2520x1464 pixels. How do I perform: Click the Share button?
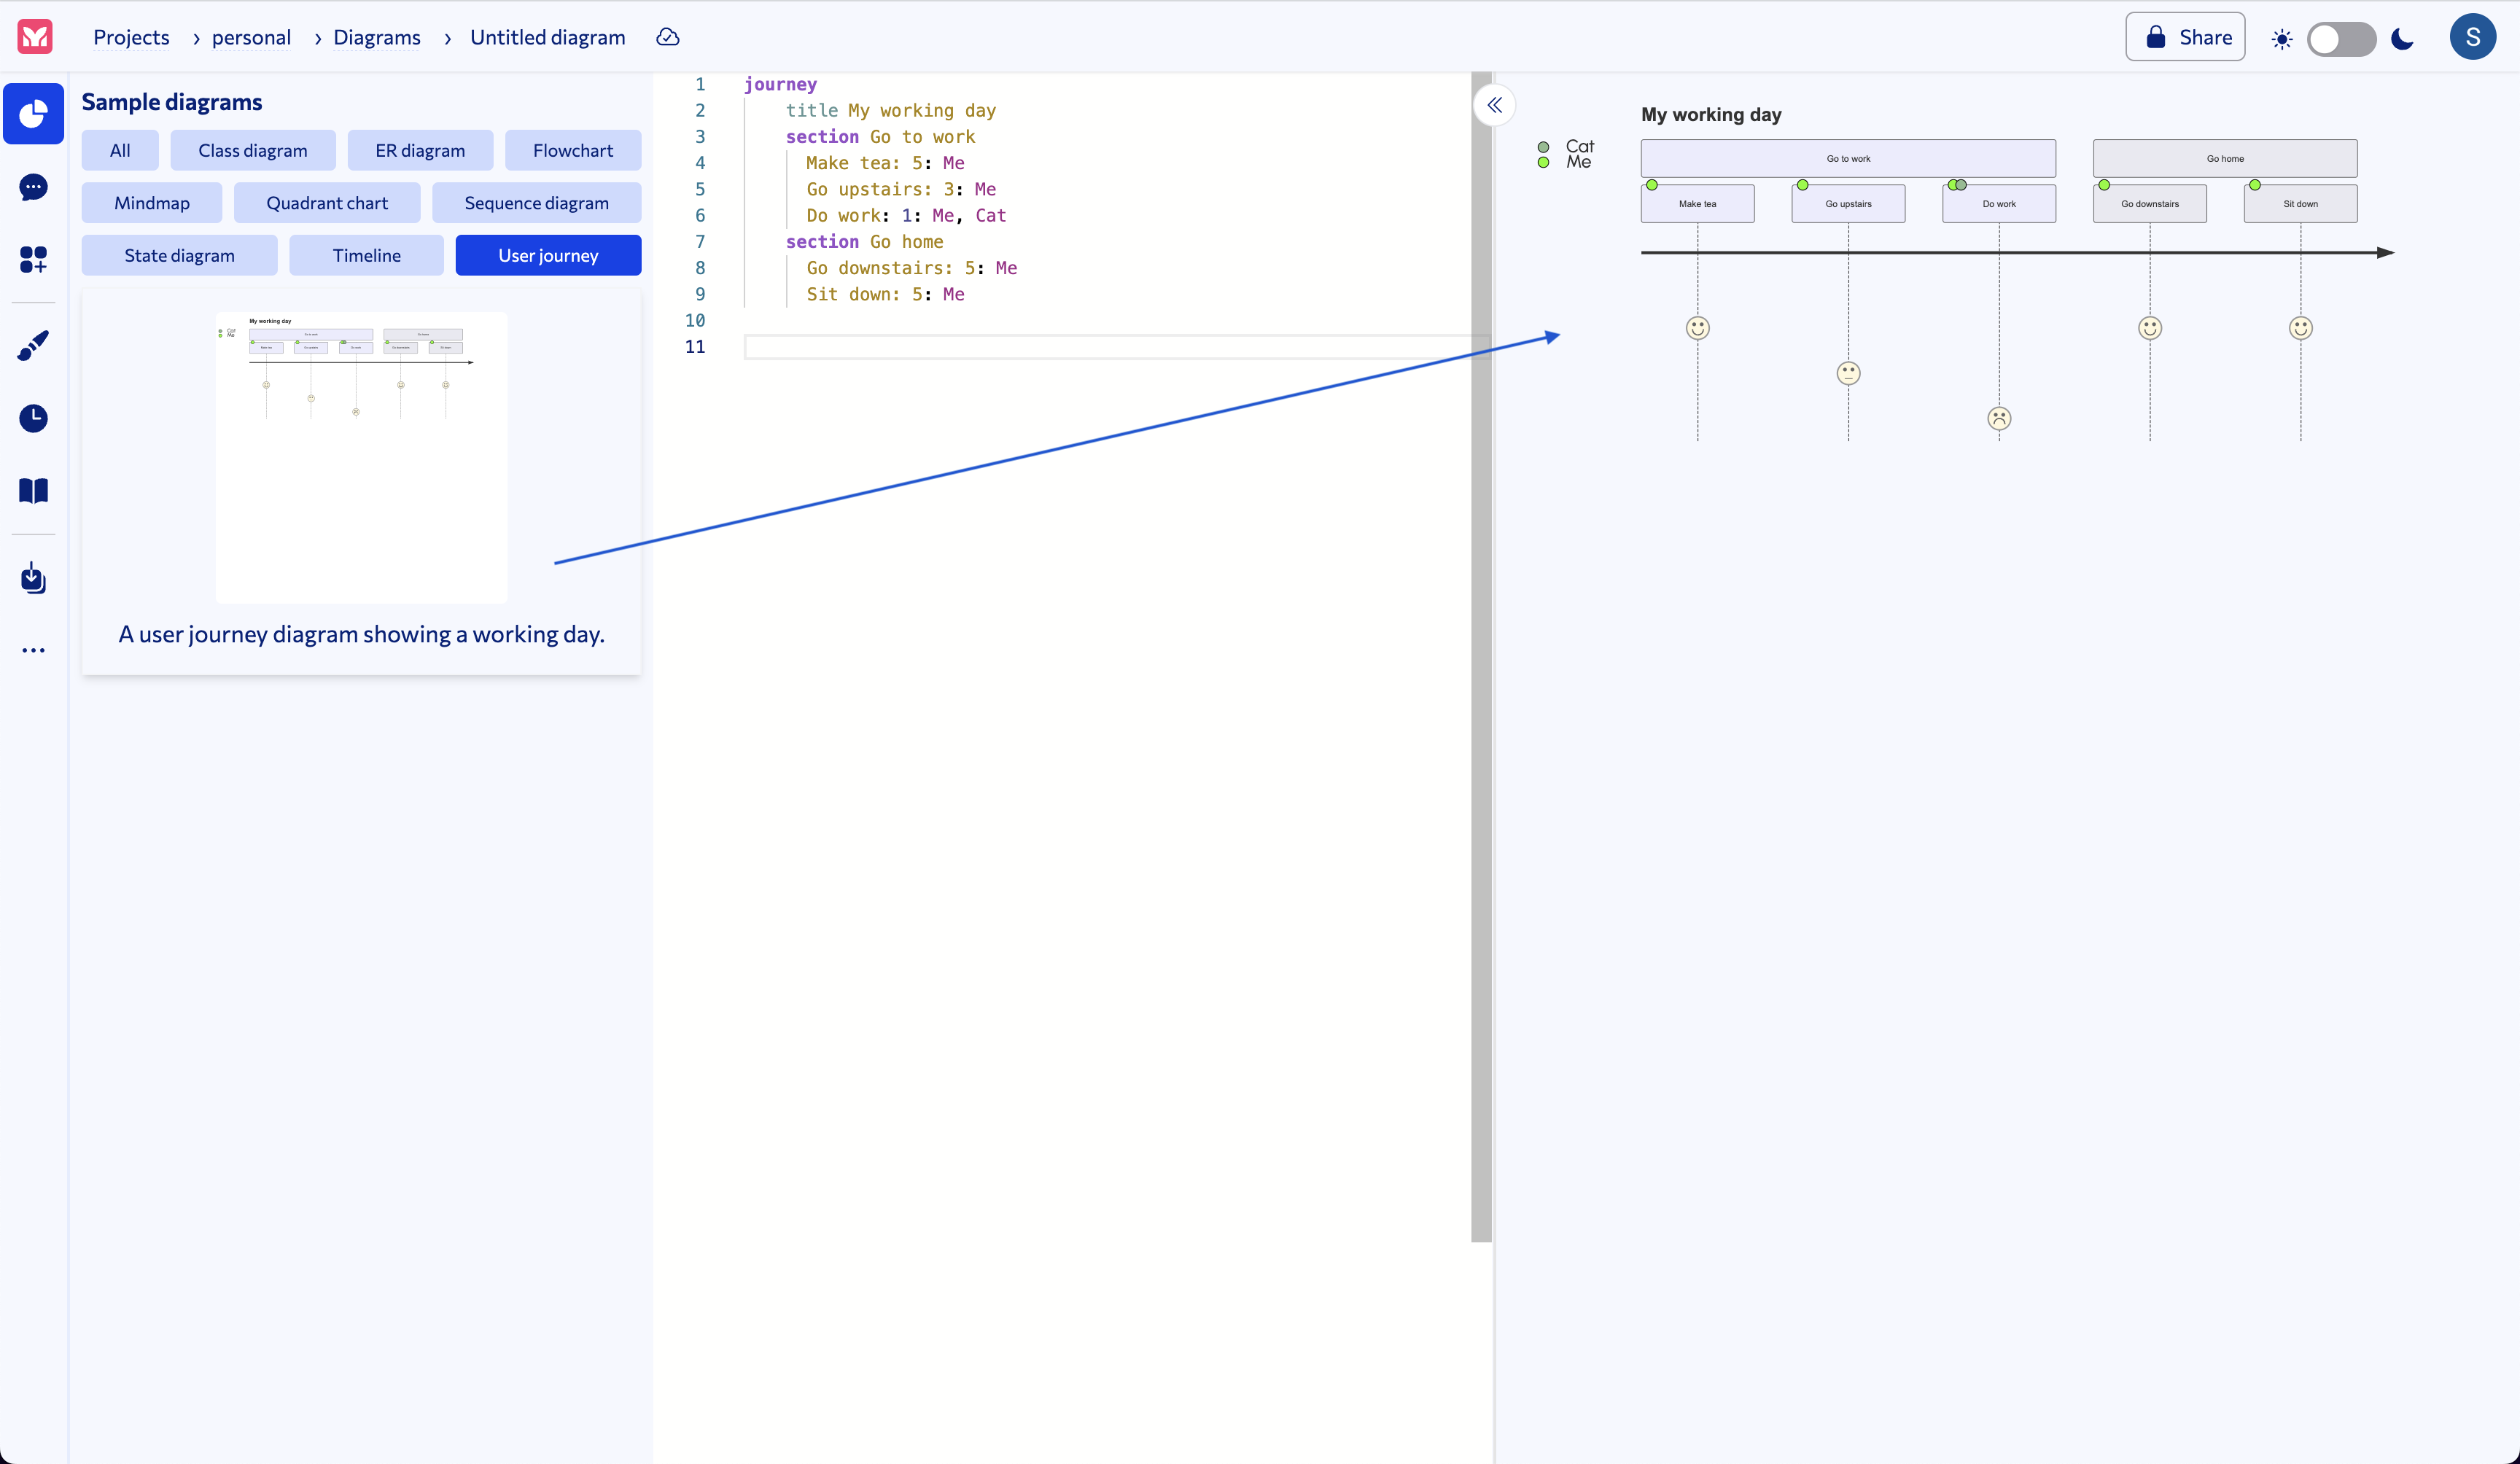point(2185,36)
